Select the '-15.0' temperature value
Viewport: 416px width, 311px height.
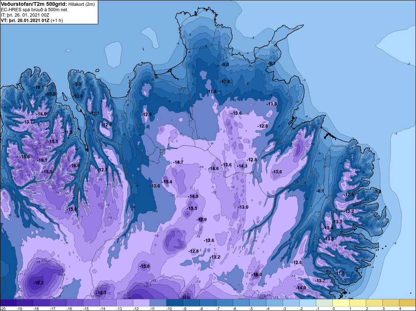(x=72, y=209)
